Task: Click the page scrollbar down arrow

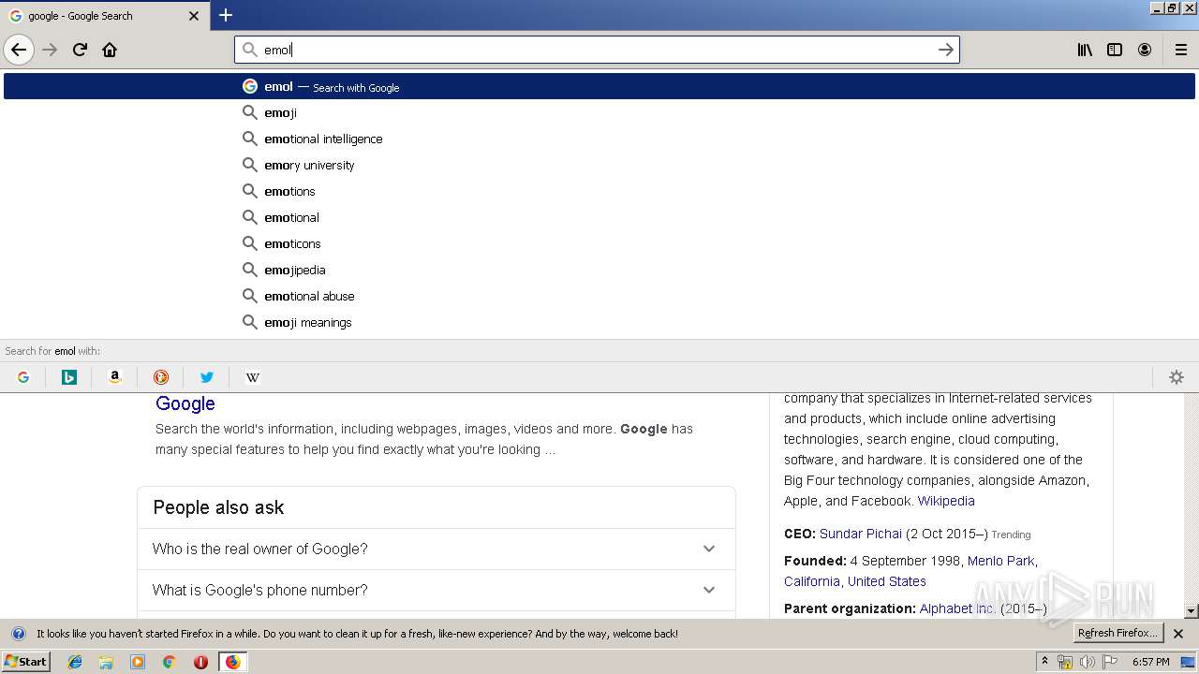Action: (x=1192, y=611)
